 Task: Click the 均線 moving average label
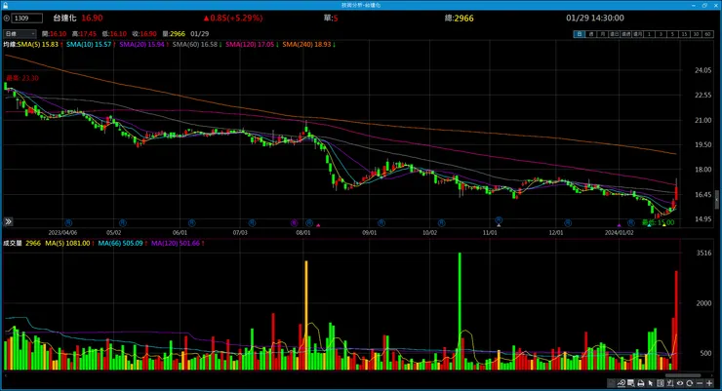(10, 45)
